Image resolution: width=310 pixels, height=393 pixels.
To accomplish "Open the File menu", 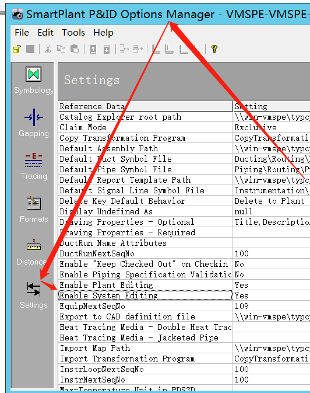I will pos(22,33).
